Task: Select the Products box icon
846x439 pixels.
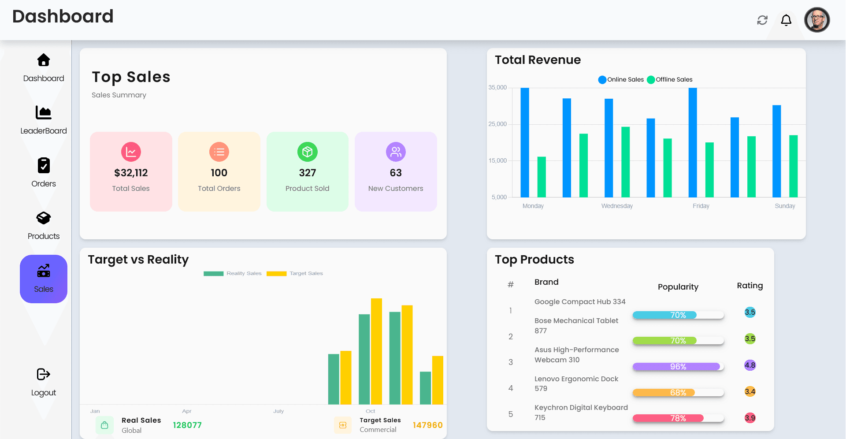Action: coord(43,218)
